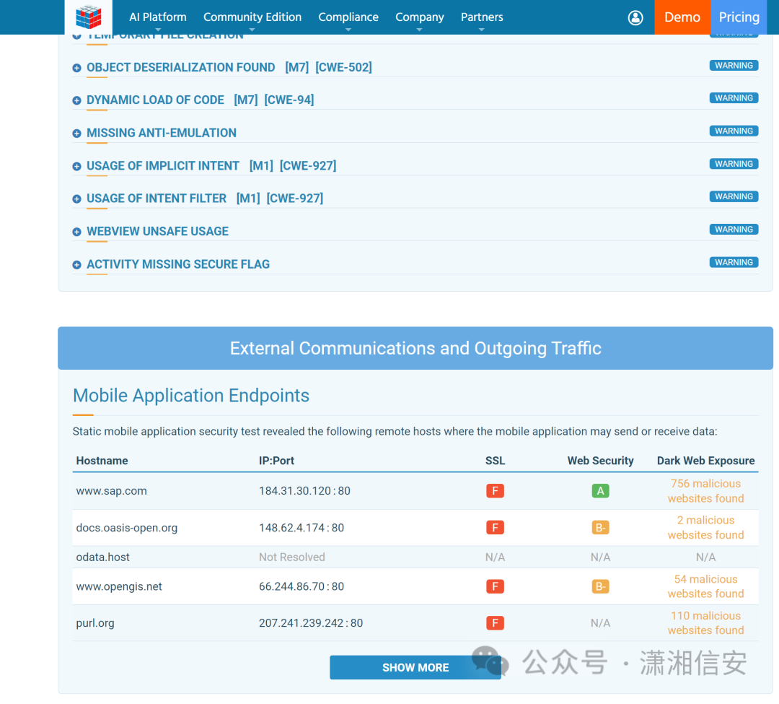Click the Web Security column header

point(600,461)
